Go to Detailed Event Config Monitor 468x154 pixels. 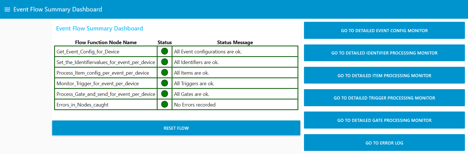click(x=384, y=30)
